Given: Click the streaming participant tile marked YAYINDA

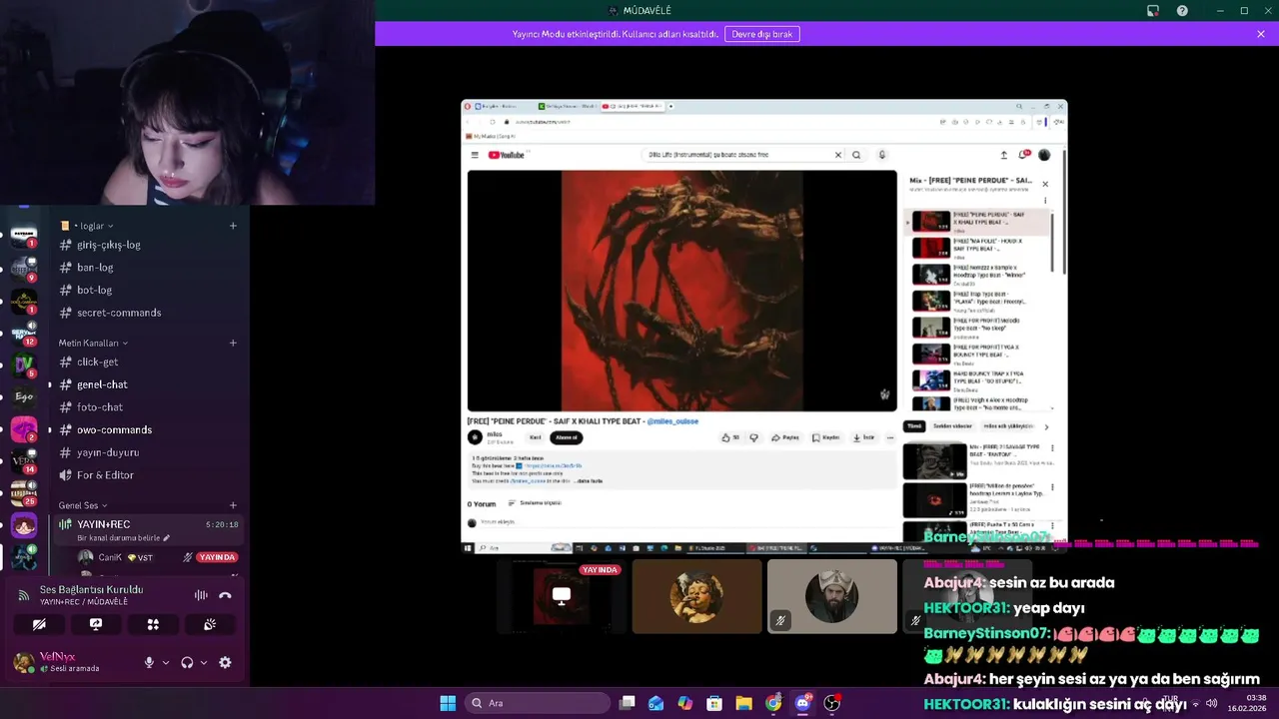Looking at the screenshot, I should pos(562,596).
